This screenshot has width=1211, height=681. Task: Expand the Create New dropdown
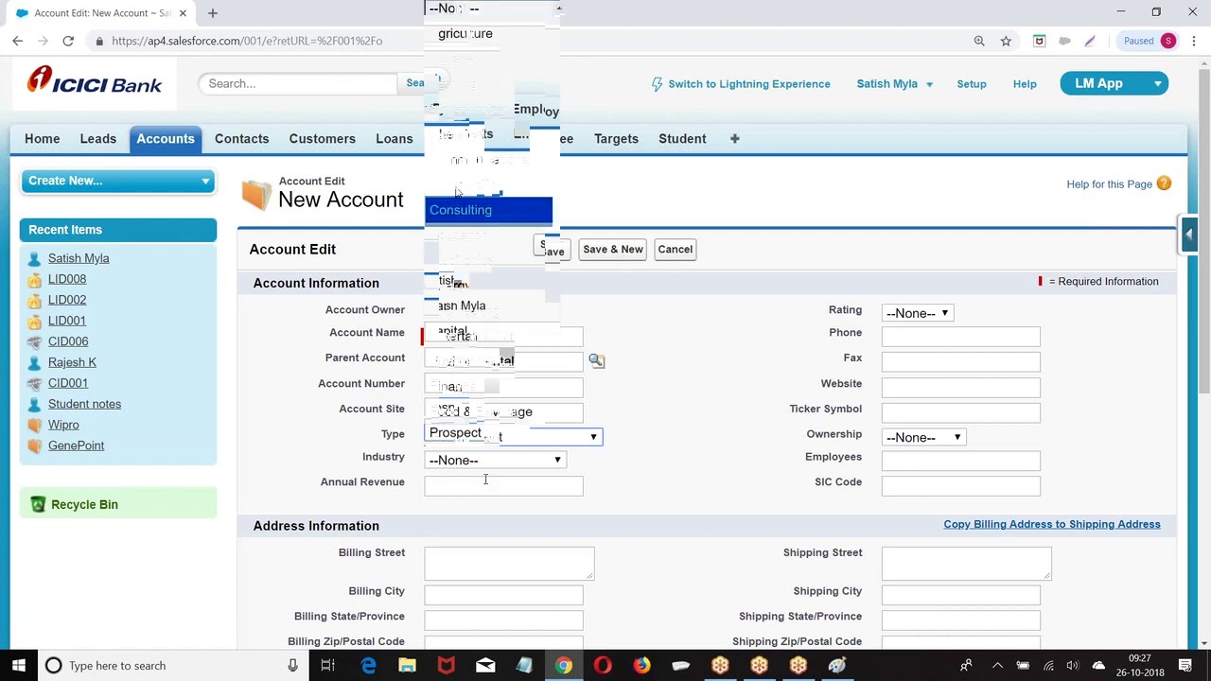coord(117,181)
